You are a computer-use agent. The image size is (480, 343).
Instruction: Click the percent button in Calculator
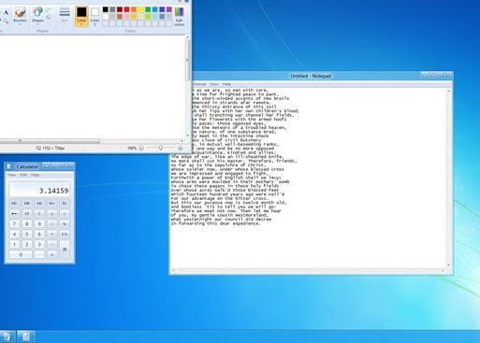(x=65, y=224)
